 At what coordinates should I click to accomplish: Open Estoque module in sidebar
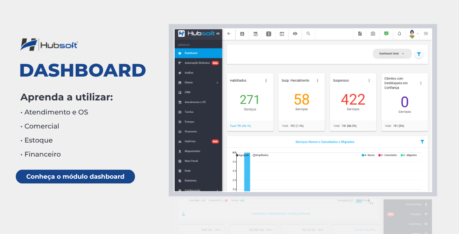(x=198, y=122)
